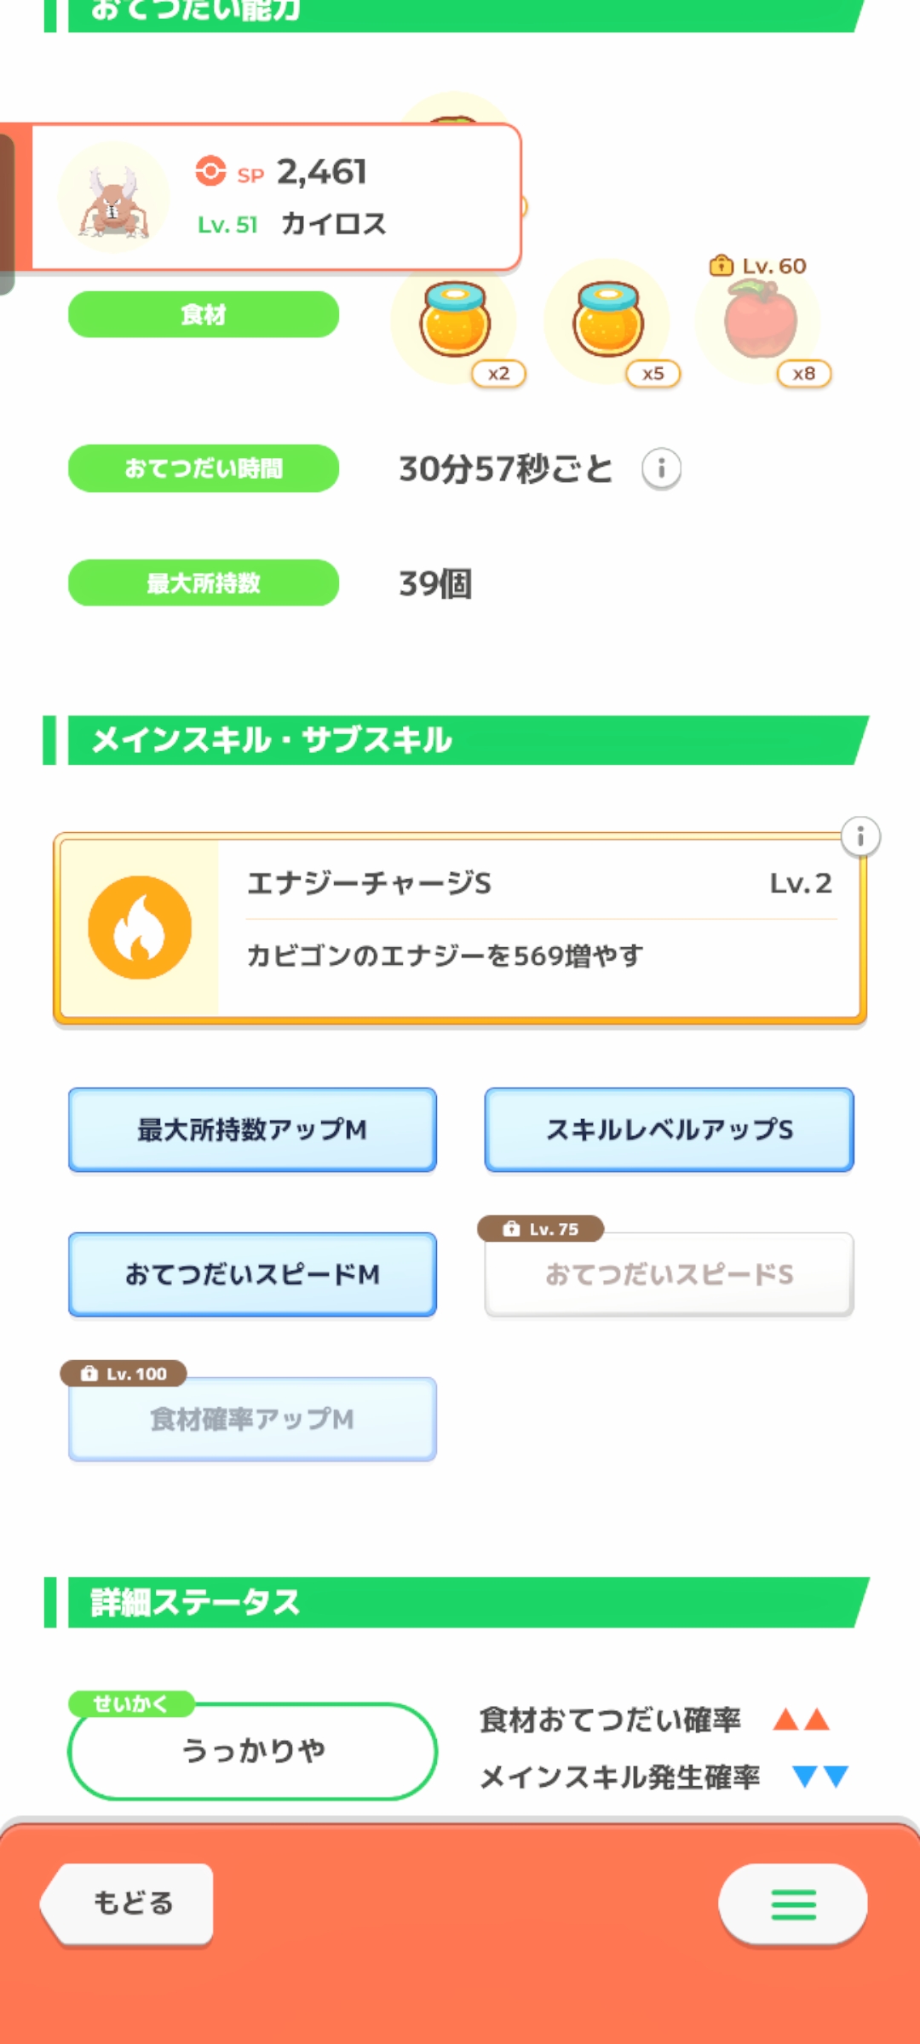Open the hamburger menu button

[793, 1904]
